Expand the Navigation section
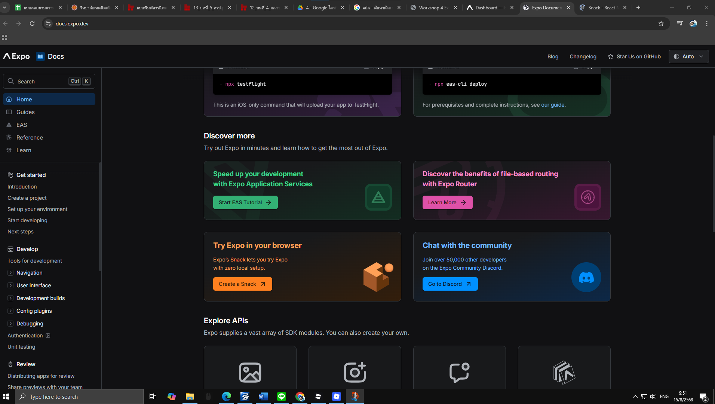 (10, 273)
